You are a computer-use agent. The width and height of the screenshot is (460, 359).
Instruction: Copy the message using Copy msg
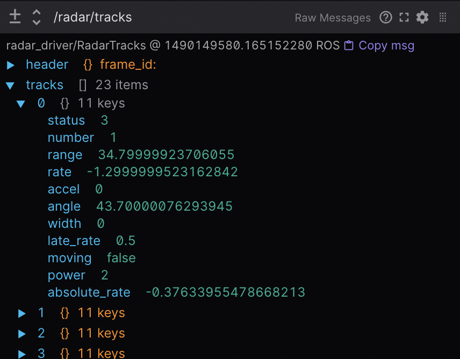379,46
